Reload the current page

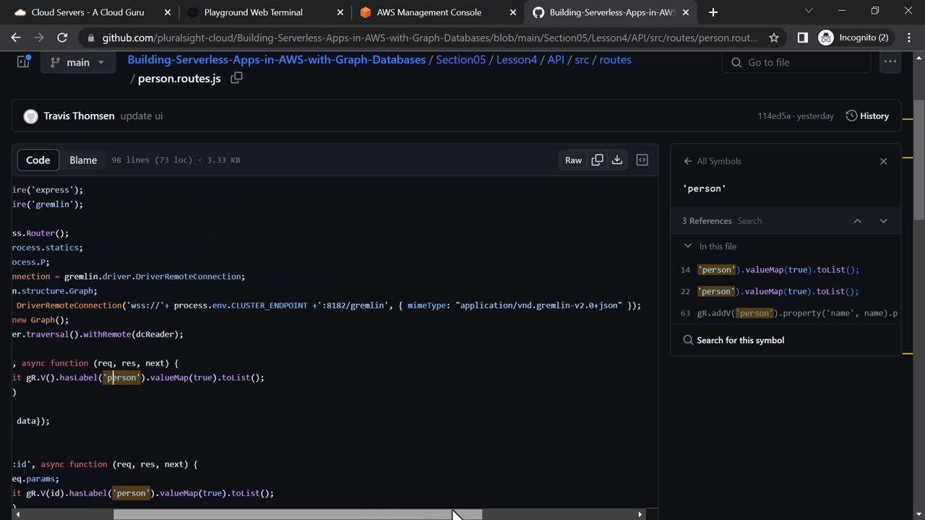pos(62,38)
